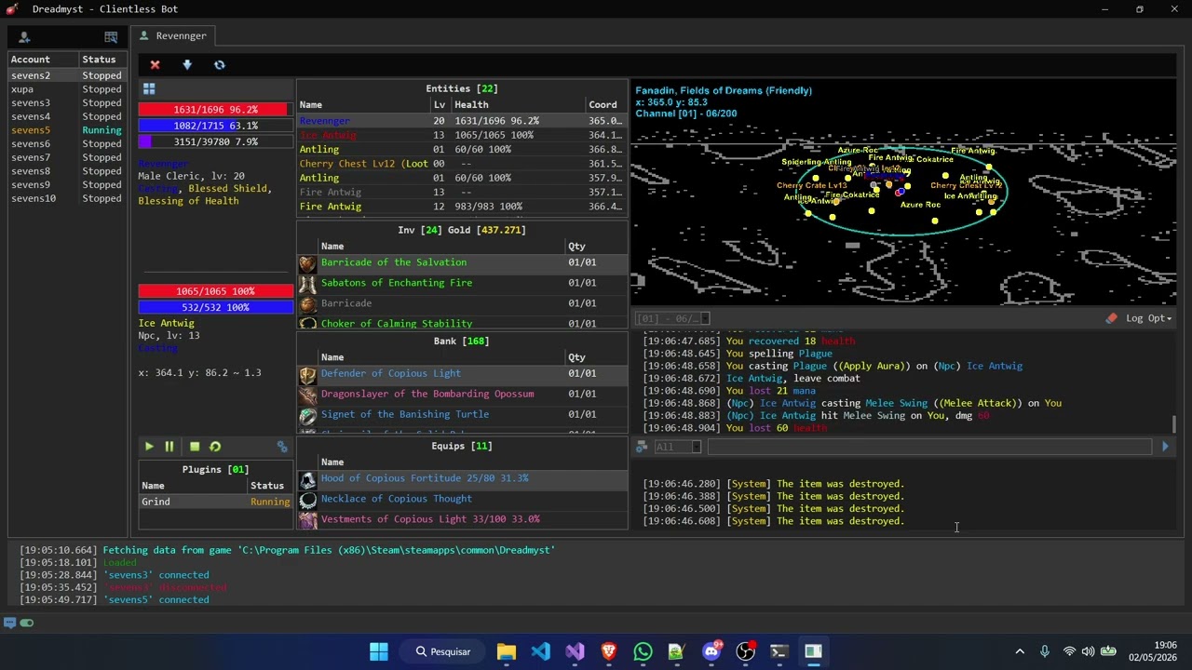This screenshot has height=670, width=1192.
Task: Click the taskbar search box Pesquisar
Action: [x=442, y=651]
